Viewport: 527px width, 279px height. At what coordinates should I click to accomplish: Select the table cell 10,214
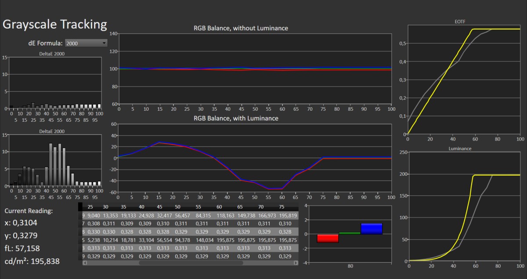pyautogui.click(x=110, y=240)
